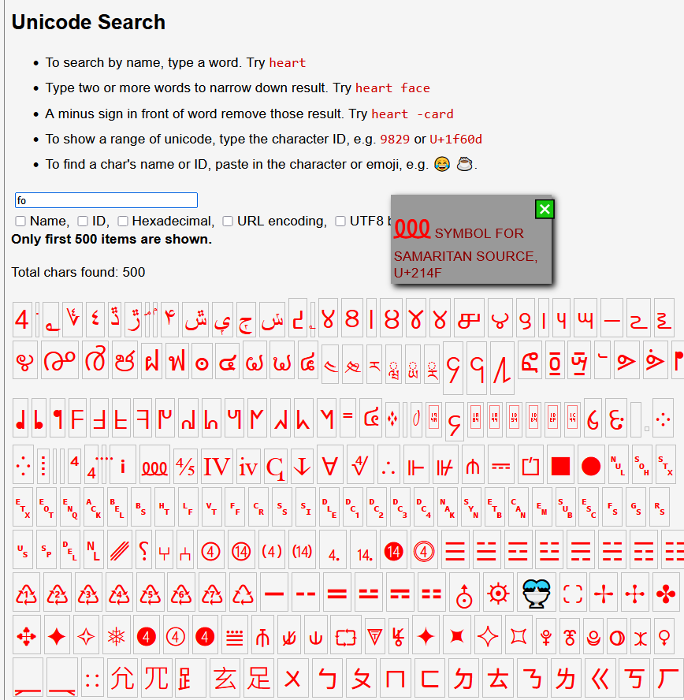Click the negative circled 14 character

click(393, 552)
